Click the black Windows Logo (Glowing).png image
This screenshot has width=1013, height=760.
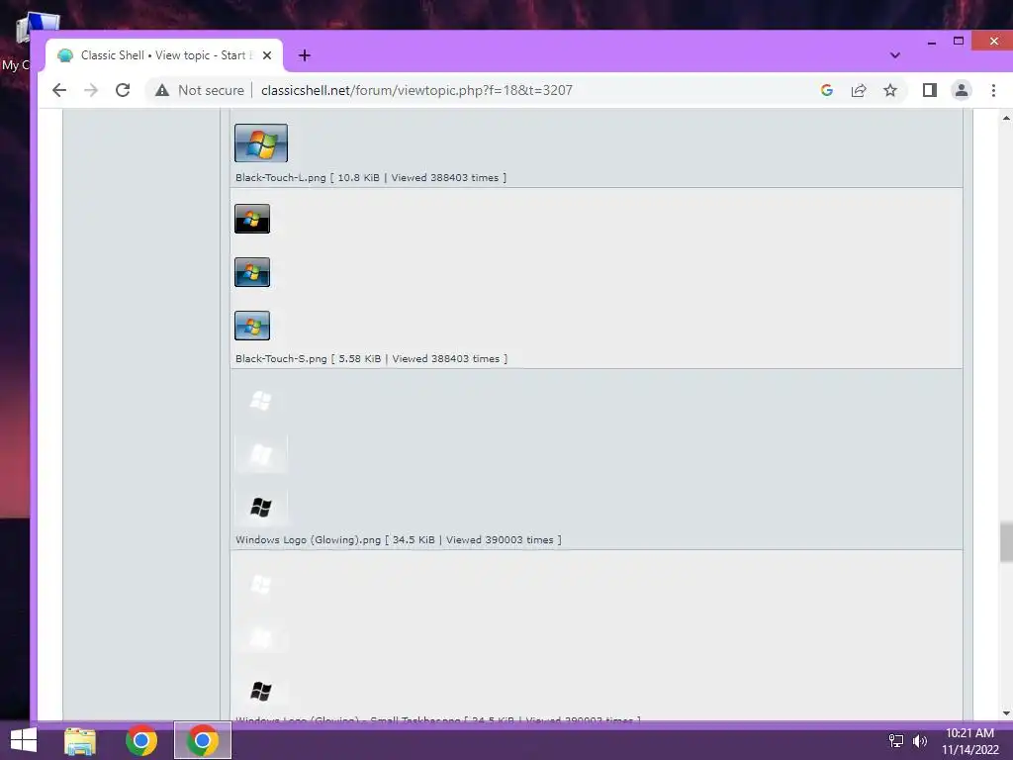click(x=261, y=508)
